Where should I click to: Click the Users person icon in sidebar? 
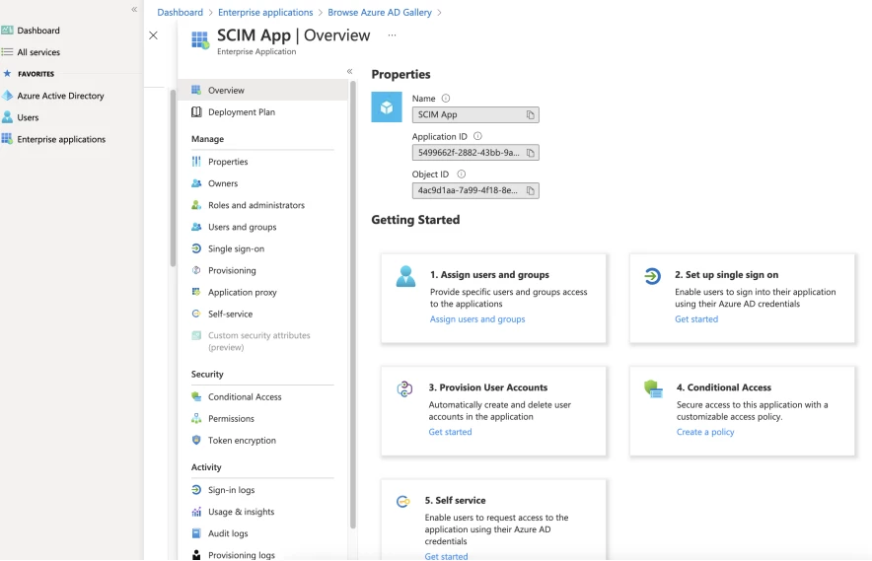pyautogui.click(x=7, y=116)
